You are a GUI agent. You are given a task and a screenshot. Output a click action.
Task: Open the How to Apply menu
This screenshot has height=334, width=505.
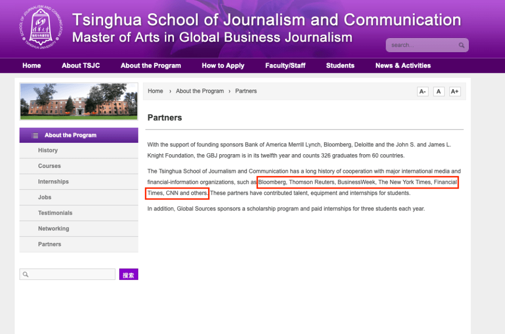(x=223, y=66)
